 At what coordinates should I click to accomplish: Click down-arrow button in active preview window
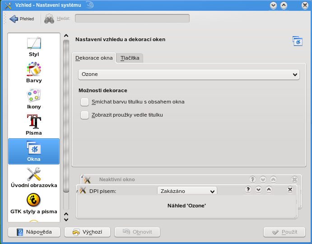point(258,189)
